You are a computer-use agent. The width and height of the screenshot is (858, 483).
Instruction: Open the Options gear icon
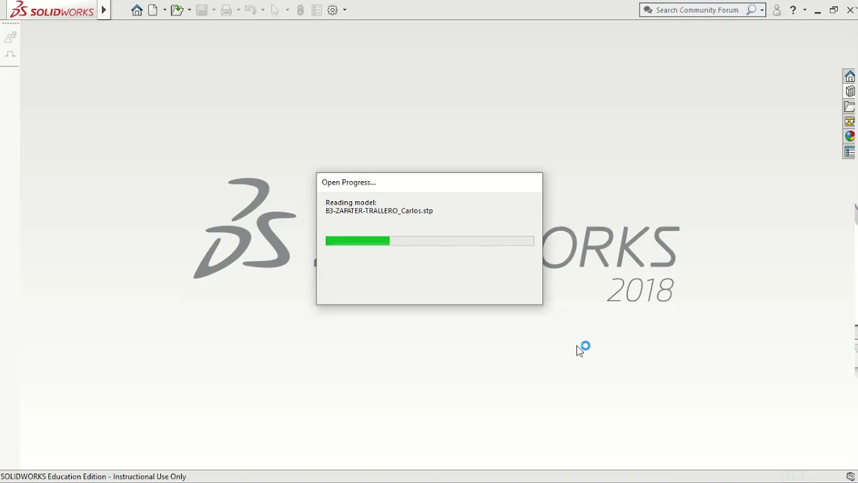coord(332,10)
